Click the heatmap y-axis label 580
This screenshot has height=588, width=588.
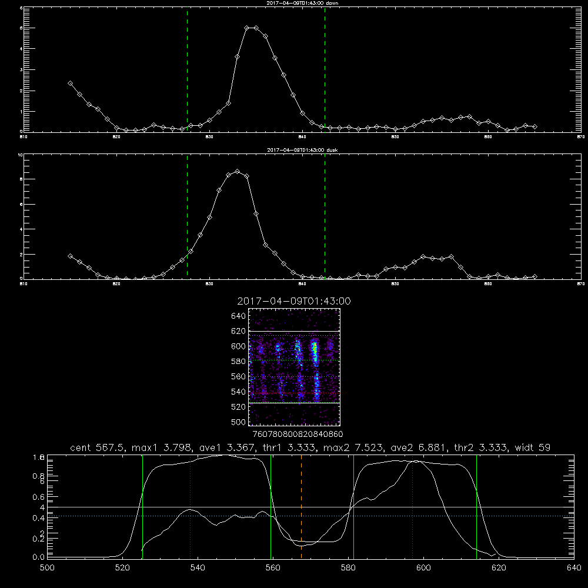click(x=239, y=361)
